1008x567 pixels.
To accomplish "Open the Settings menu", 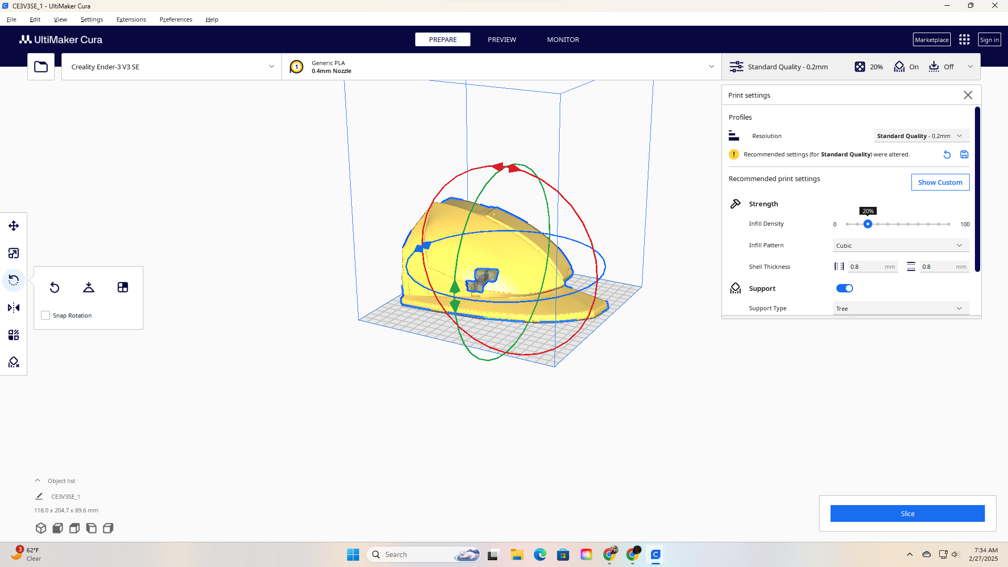I will tap(92, 19).
